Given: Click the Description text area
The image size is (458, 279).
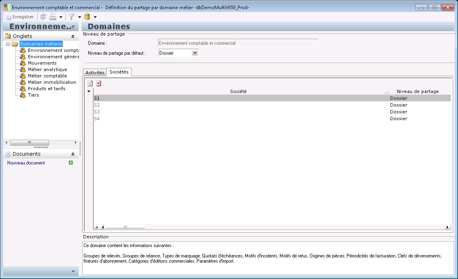Looking at the screenshot, I should 268,258.
